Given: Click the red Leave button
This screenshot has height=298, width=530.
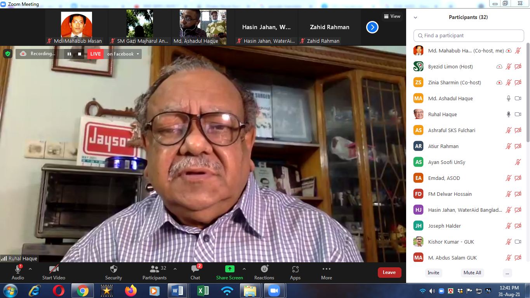Looking at the screenshot, I should (389, 272).
